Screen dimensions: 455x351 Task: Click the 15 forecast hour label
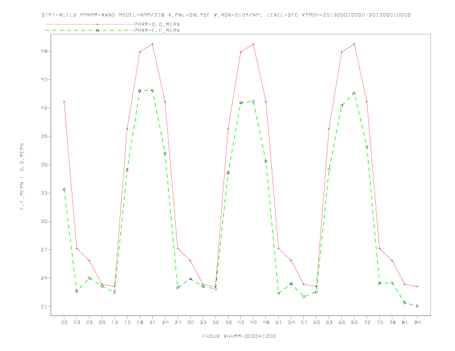pos(127,322)
